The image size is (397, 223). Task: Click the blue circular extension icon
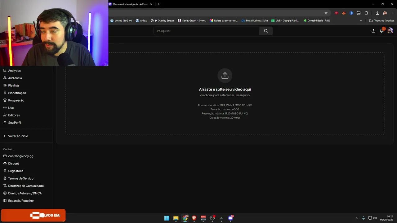coord(351,13)
